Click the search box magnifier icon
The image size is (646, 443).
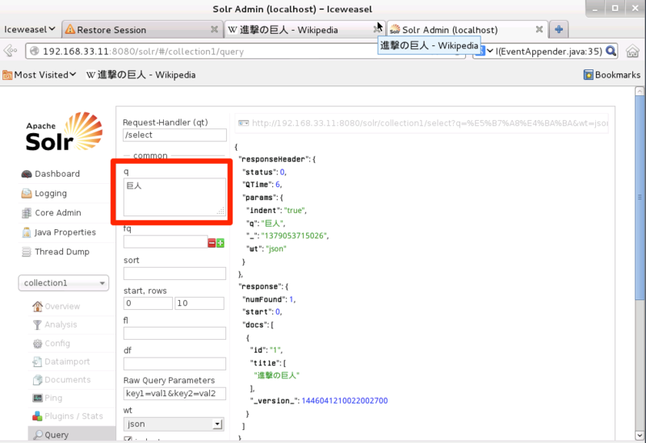611,51
